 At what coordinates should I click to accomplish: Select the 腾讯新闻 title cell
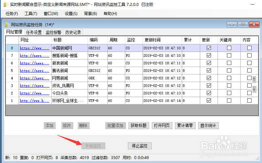(x=70, y=71)
